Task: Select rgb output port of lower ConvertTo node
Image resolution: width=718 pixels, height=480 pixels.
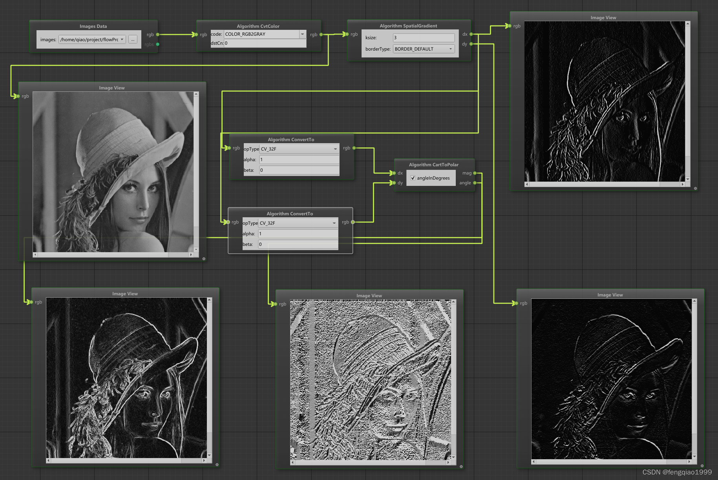Action: [353, 222]
